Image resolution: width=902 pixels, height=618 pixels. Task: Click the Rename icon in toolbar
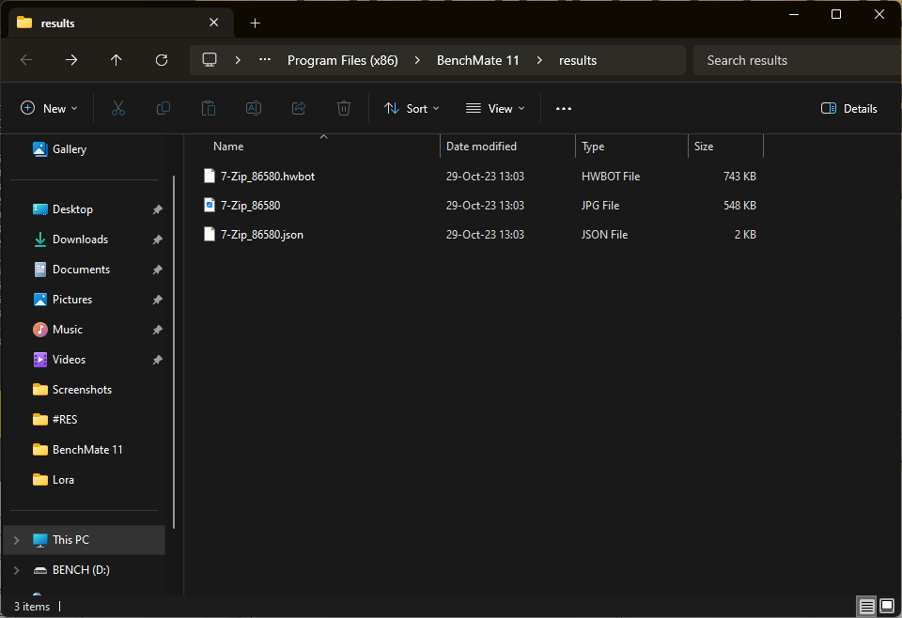[x=254, y=109]
